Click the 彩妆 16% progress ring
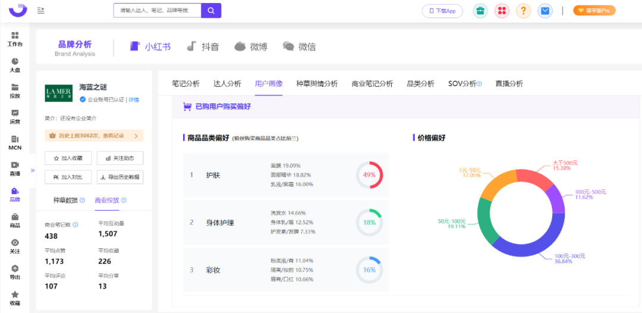The height and width of the screenshot is (313, 642). pos(369,270)
